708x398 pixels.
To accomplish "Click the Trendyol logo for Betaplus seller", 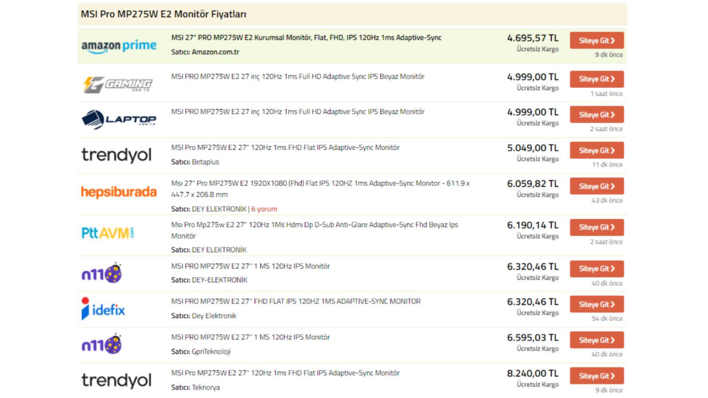I will (116, 155).
